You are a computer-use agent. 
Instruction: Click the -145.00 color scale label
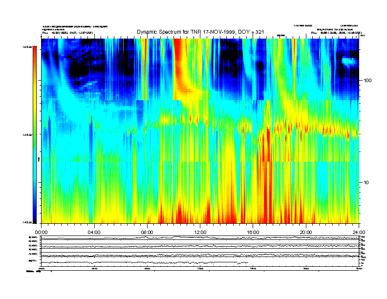(27, 222)
